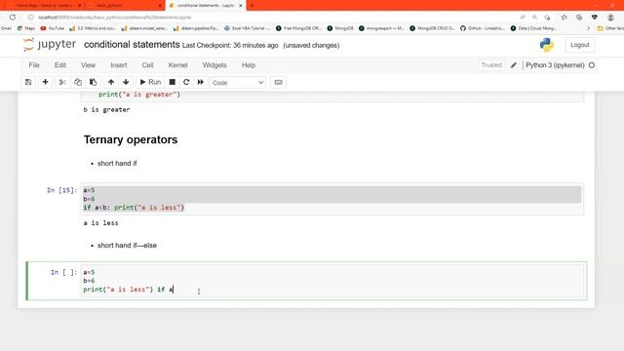Click the empty In [ ] prompt label
Image resolution: width=624 pixels, height=351 pixels.
coord(63,272)
